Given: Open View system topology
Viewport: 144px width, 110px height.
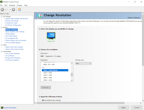Looking at the screenshot, I should 12,53.
